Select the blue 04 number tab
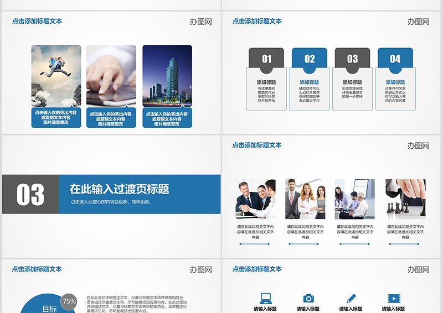This screenshot has height=313, width=443. point(395,59)
